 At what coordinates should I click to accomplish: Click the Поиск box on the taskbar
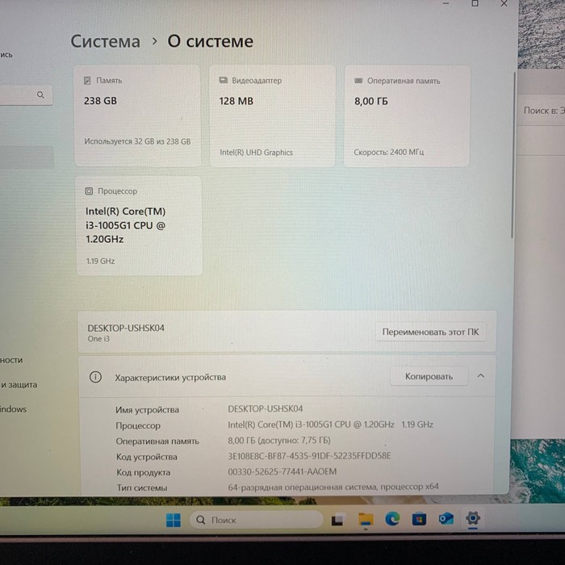[x=256, y=520]
